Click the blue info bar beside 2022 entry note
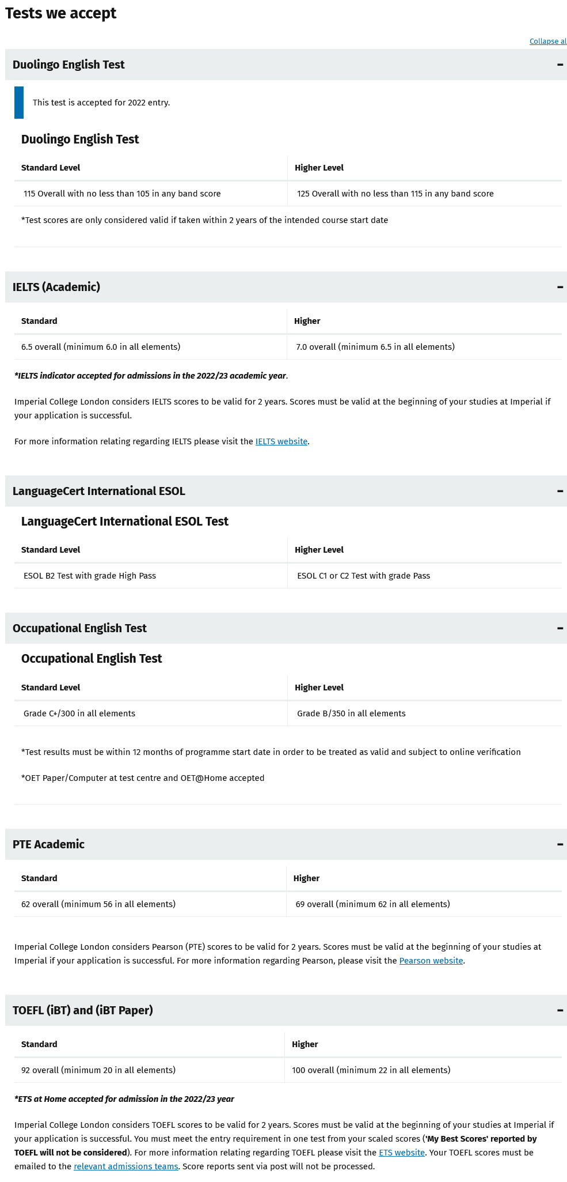The image size is (567, 1182). pyautogui.click(x=19, y=103)
